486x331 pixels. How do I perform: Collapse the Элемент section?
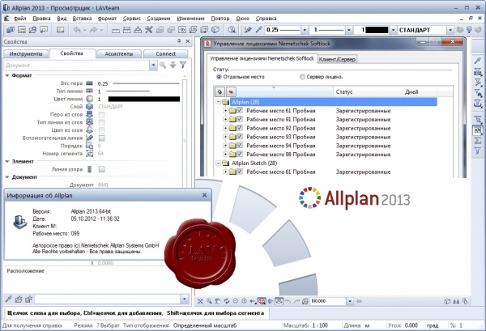[7, 162]
